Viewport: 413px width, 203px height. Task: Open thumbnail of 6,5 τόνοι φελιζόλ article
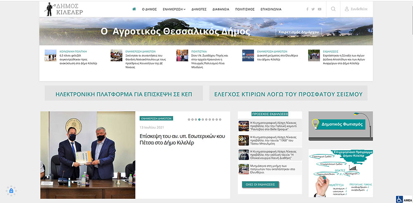pos(50,56)
